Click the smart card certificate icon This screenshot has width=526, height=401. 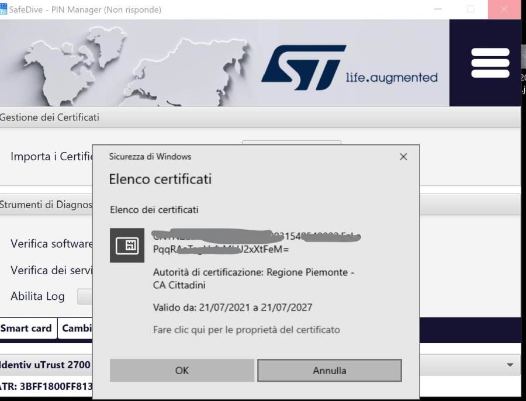coord(127,246)
